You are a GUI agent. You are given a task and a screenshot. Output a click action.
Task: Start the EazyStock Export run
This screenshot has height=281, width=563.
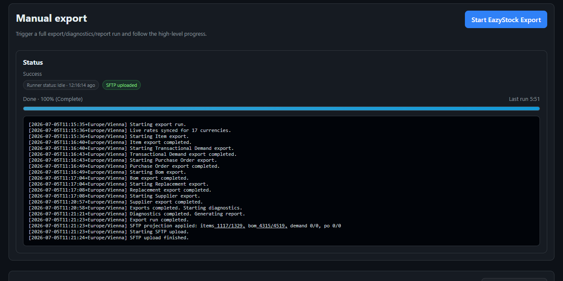(506, 20)
